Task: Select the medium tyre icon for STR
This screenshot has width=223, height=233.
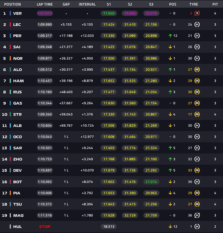Action: click(197, 114)
